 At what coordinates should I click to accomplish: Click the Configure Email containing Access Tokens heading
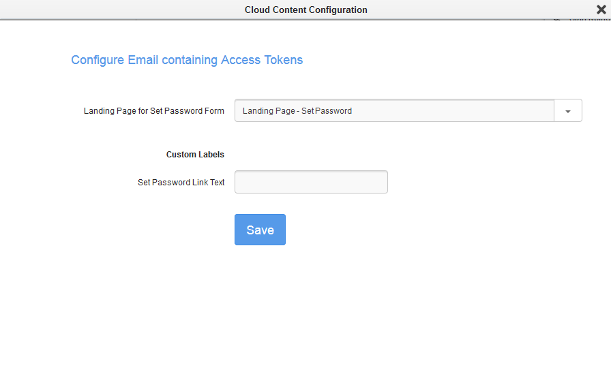[187, 60]
